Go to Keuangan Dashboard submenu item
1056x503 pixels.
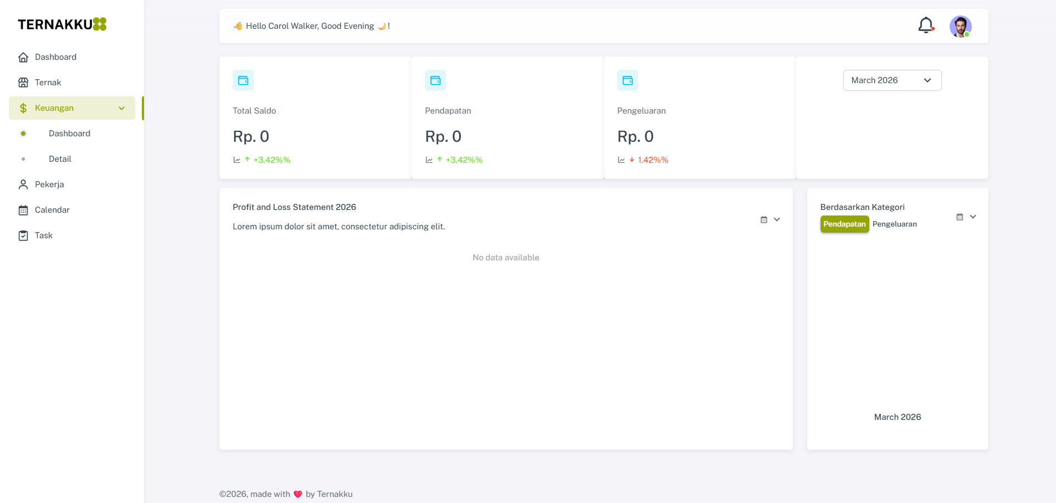pos(69,134)
